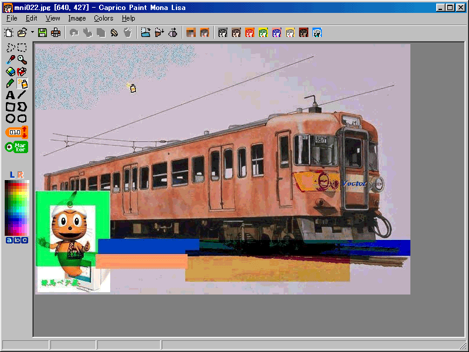Adjust the brush size stepper arrows
This screenshot has height=352, width=469.
tap(25, 132)
